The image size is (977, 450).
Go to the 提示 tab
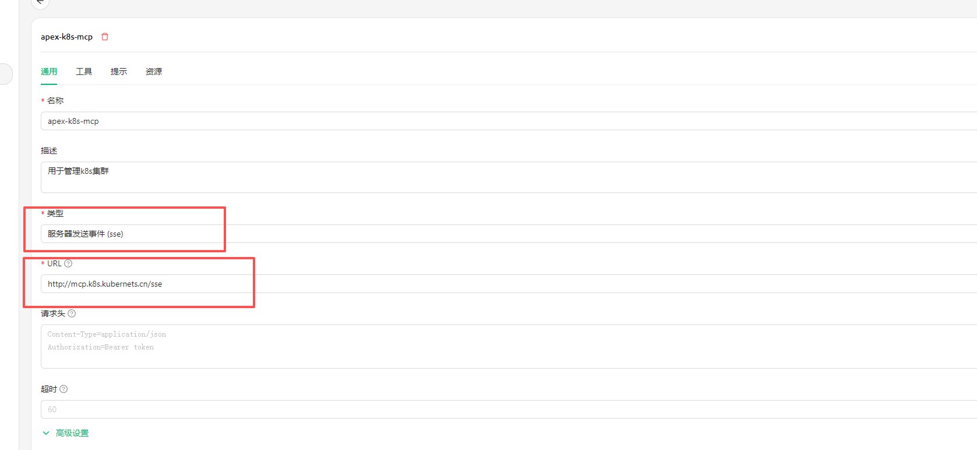click(x=119, y=72)
